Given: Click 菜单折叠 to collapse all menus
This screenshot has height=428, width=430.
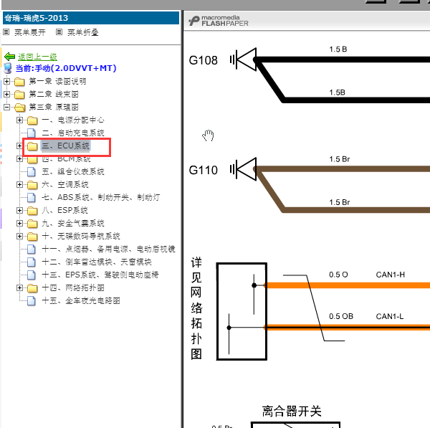Looking at the screenshot, I should point(83,32).
